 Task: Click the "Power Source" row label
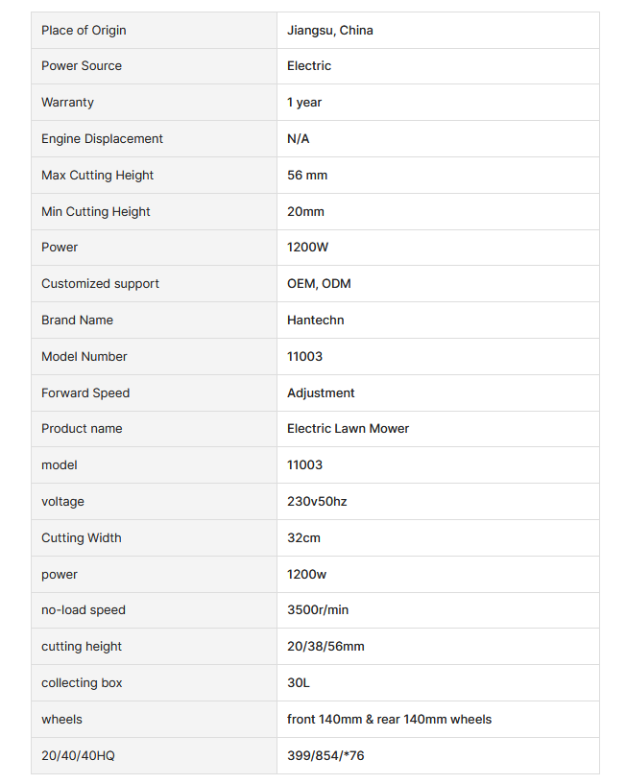click(x=82, y=66)
